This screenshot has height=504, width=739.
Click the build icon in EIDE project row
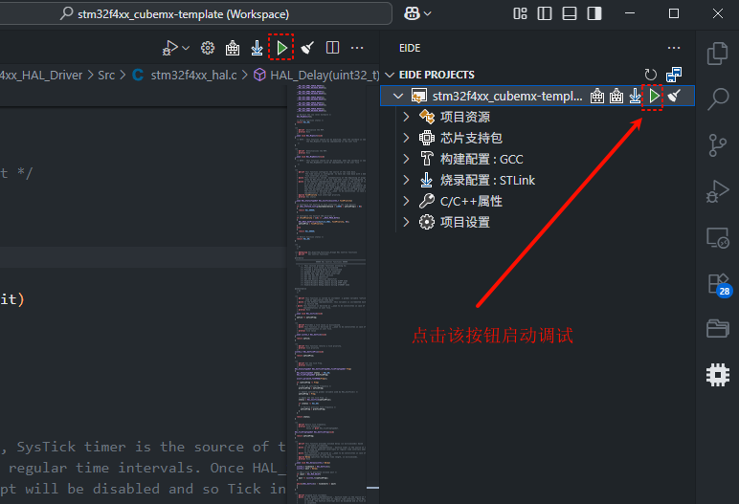pos(597,97)
